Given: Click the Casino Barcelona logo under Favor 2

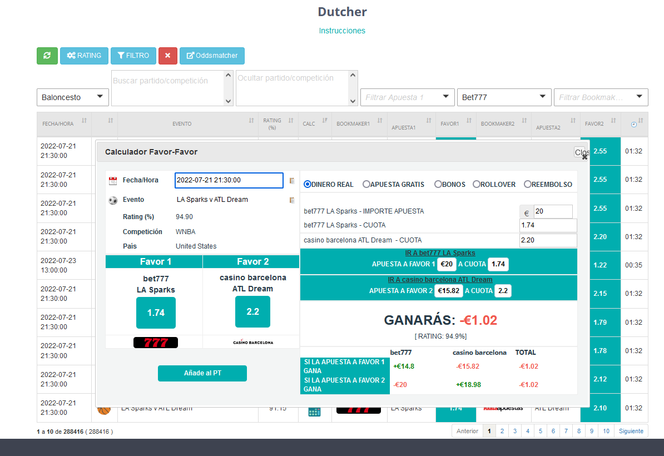Looking at the screenshot, I should tap(253, 342).
